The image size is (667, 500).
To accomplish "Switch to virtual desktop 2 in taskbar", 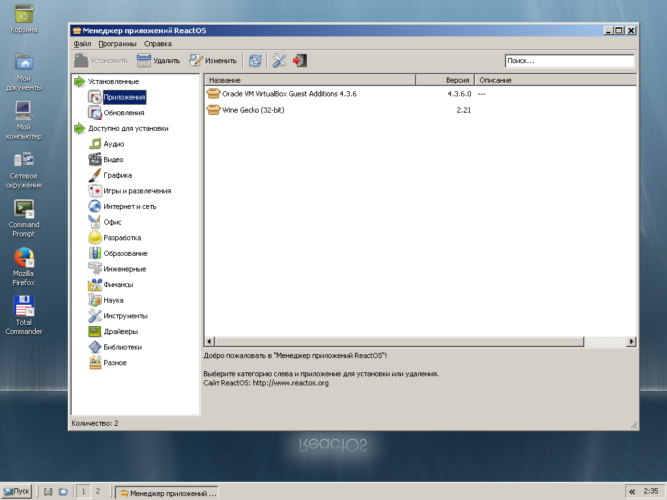I will (98, 491).
